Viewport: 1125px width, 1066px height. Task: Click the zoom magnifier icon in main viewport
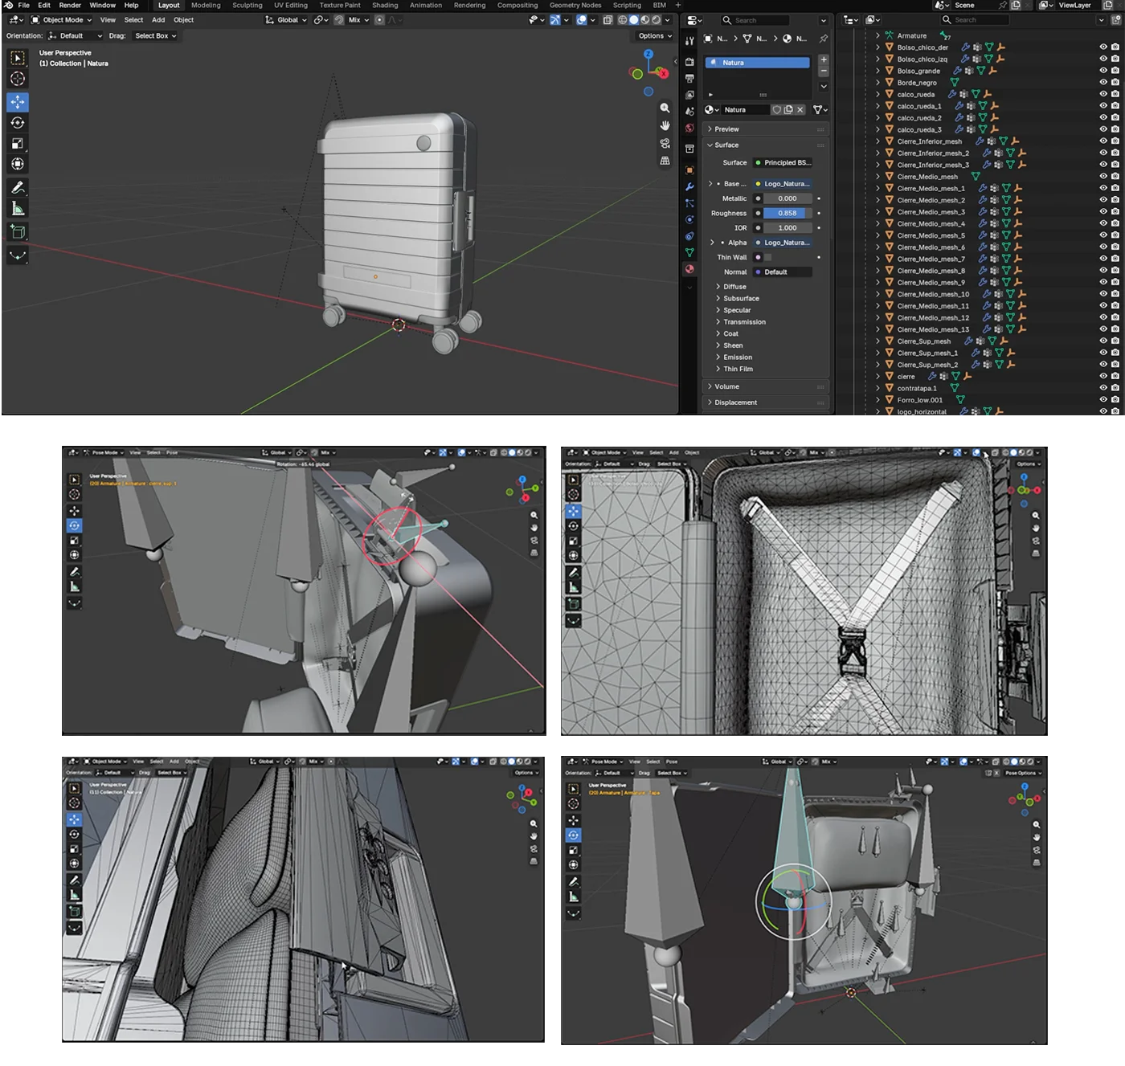(665, 108)
